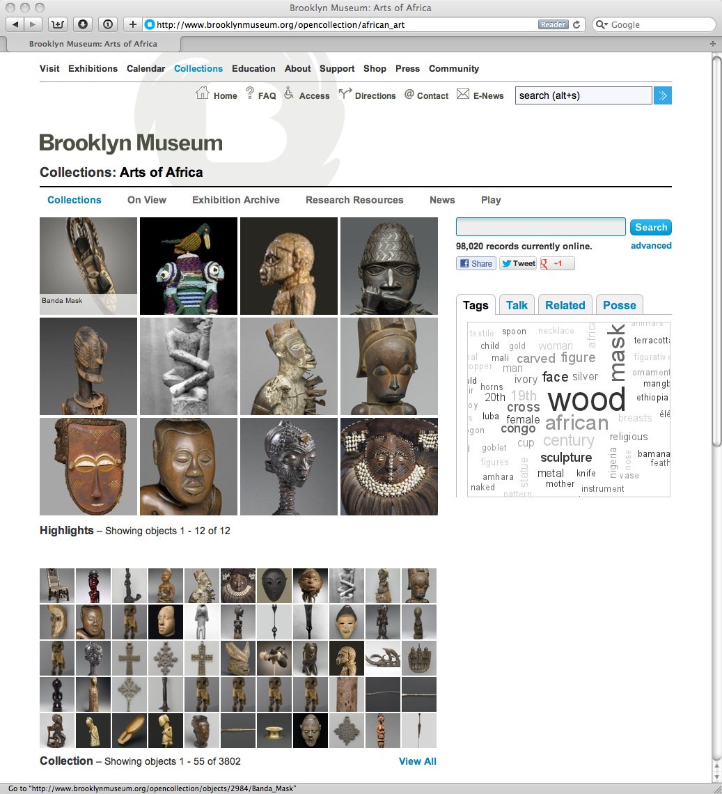Click the collection search input field
The height and width of the screenshot is (794, 722).
coord(540,227)
